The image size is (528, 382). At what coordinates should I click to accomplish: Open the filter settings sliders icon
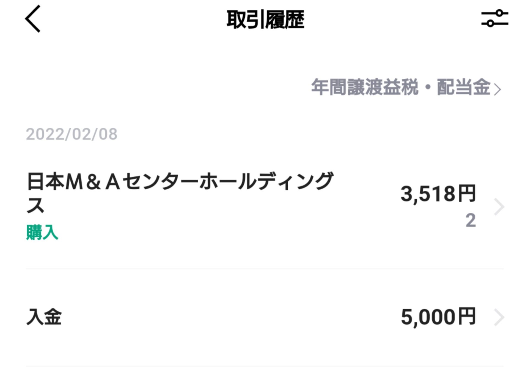coord(494,19)
